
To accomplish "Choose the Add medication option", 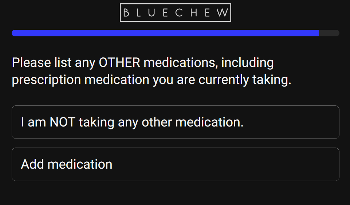I will (176, 164).
